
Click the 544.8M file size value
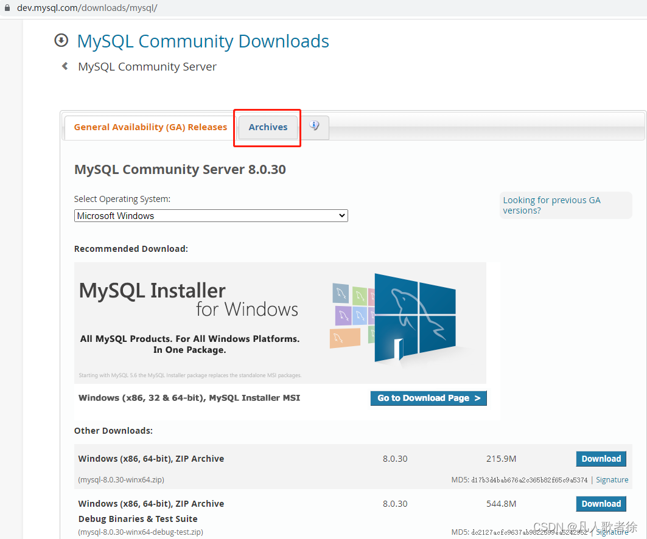pos(501,504)
